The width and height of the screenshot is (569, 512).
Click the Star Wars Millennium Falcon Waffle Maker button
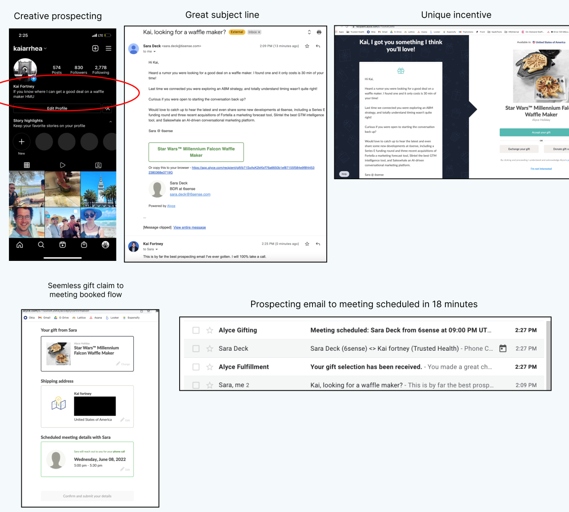coord(196,152)
